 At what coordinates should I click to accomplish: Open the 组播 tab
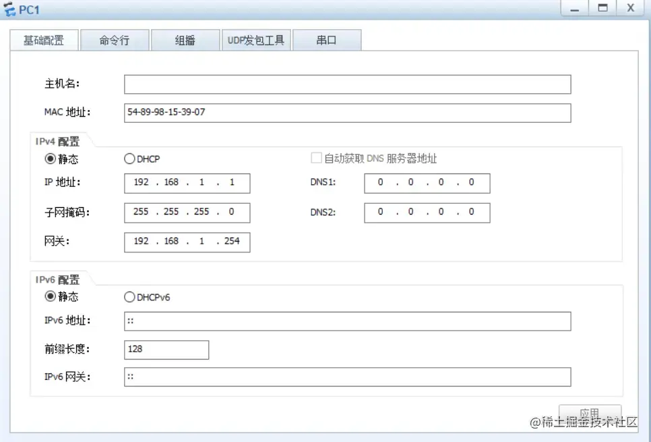pyautogui.click(x=185, y=40)
